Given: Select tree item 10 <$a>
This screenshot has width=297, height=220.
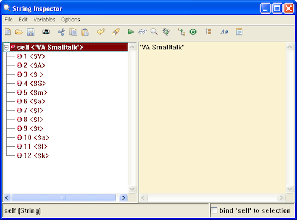Looking at the screenshot, I should [33, 137].
